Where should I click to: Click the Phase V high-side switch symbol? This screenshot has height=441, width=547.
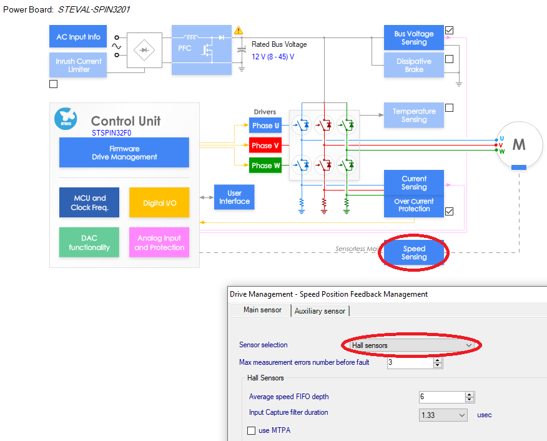(x=325, y=124)
